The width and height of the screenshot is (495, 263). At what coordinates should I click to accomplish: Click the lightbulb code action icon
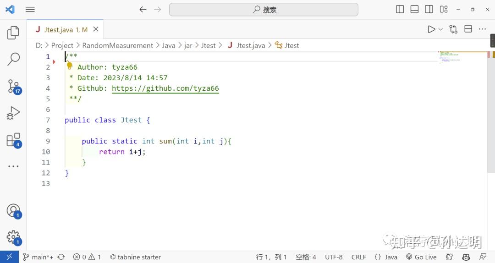[x=70, y=66]
